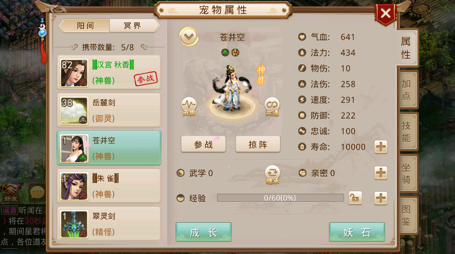Click the experience lock icon
Viewport: 455px width, 254px height.
355,198
